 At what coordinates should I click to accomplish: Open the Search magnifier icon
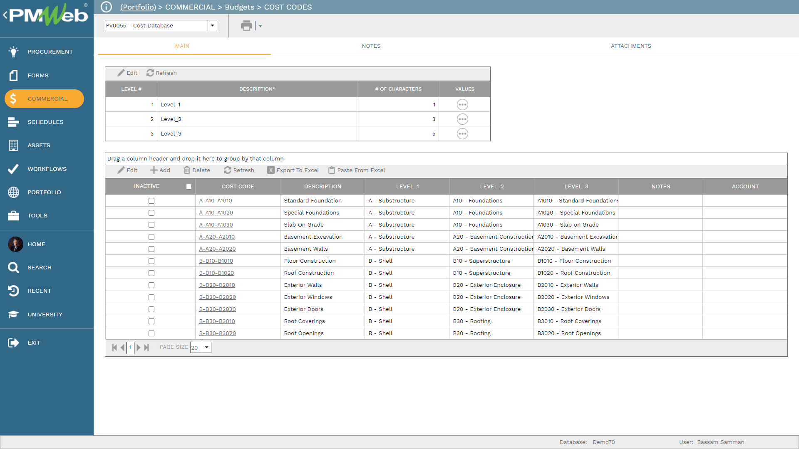point(13,267)
